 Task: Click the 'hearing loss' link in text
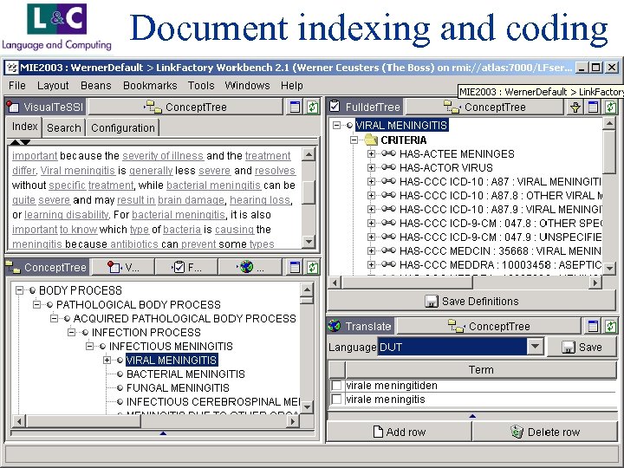click(x=259, y=200)
